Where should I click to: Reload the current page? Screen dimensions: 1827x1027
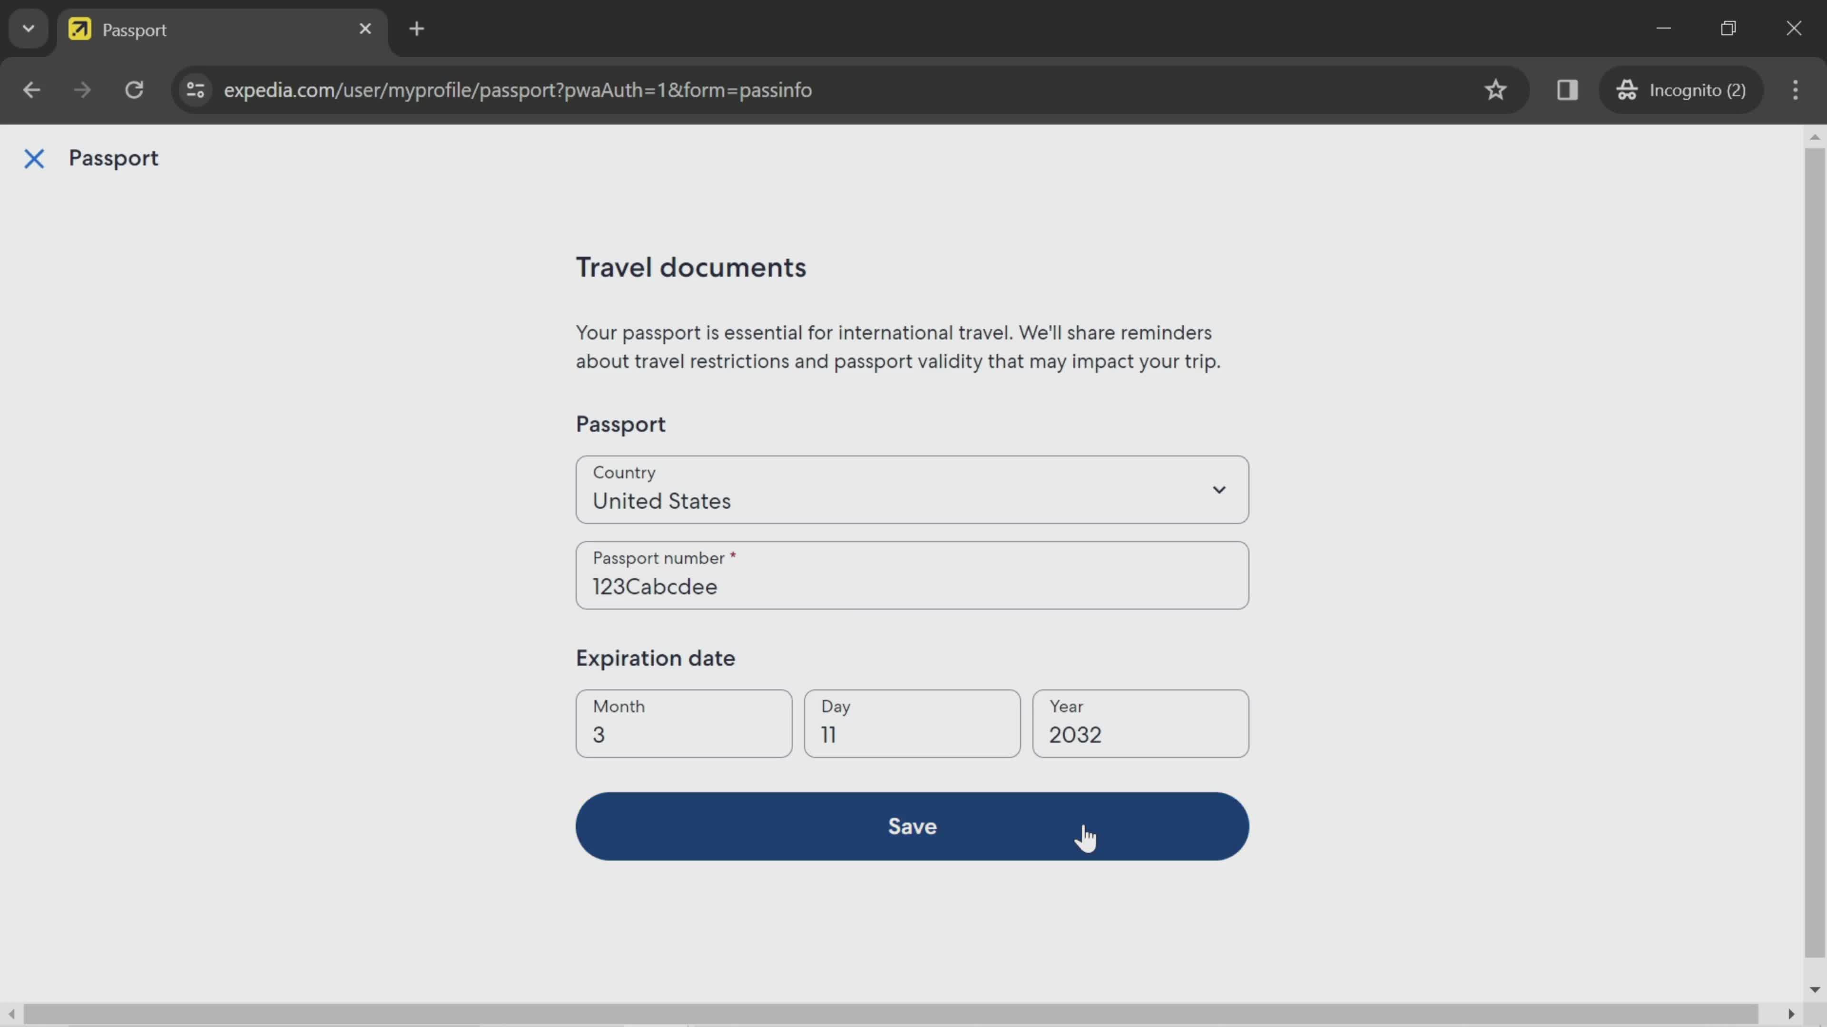pos(134,90)
